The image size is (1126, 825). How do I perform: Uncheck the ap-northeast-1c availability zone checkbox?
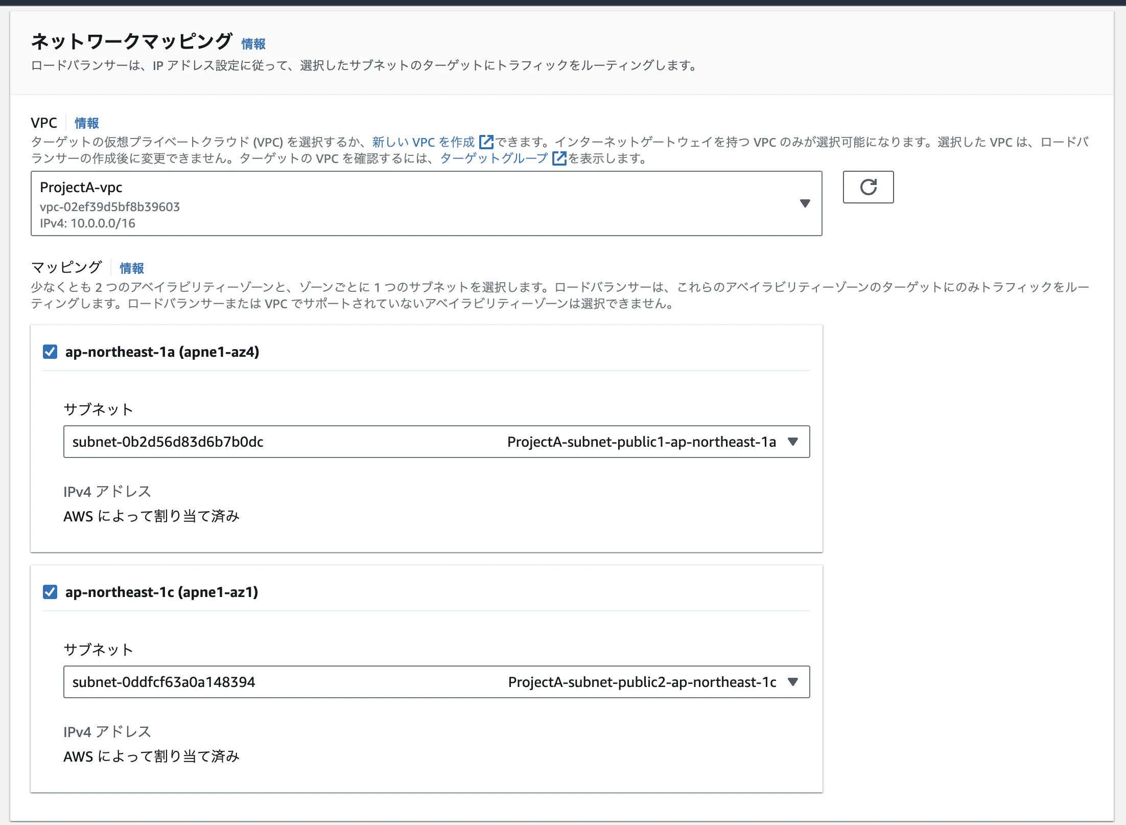[50, 592]
